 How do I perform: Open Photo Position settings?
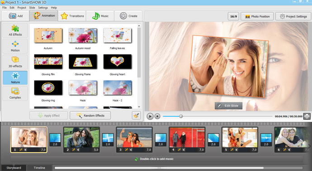tap(257, 17)
